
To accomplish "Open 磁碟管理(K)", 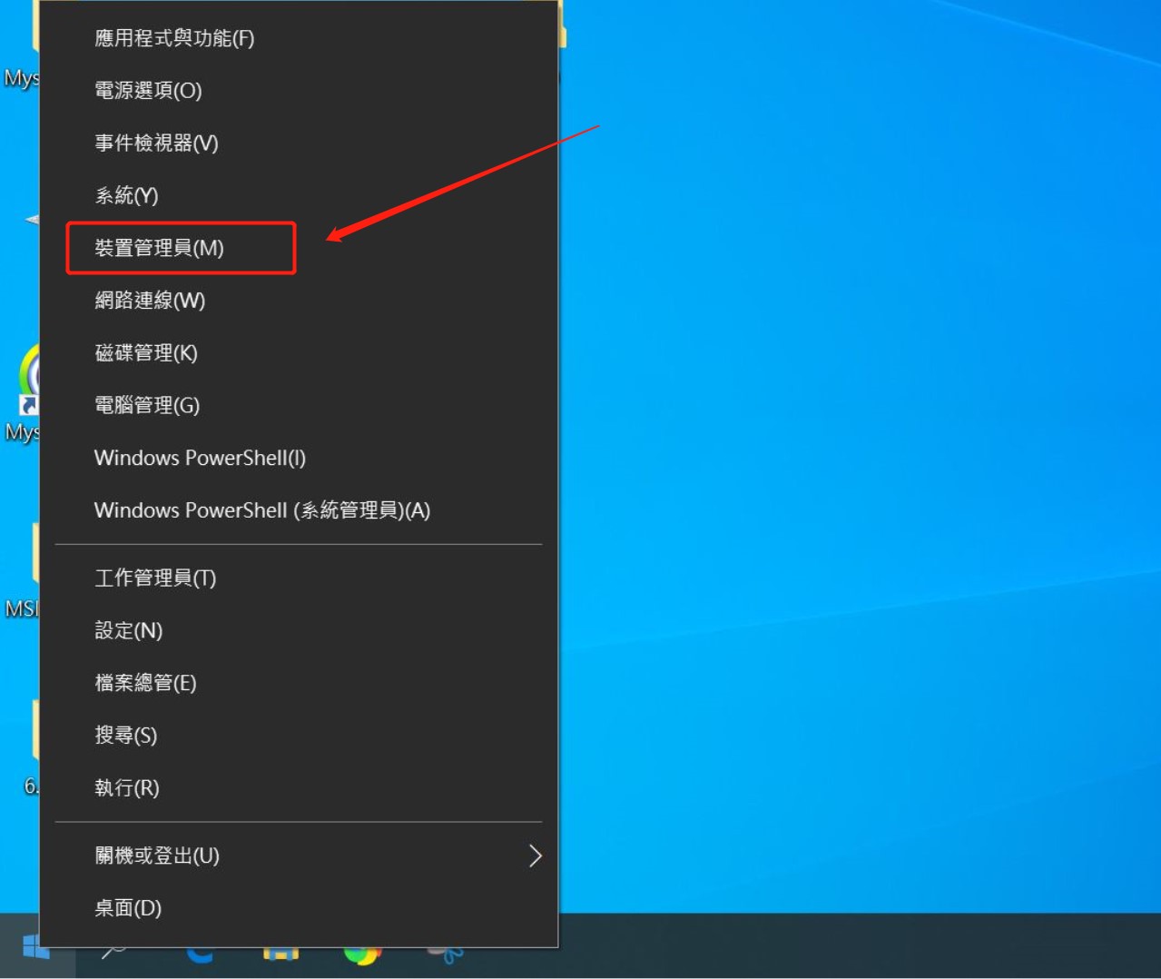I will pyautogui.click(x=146, y=353).
